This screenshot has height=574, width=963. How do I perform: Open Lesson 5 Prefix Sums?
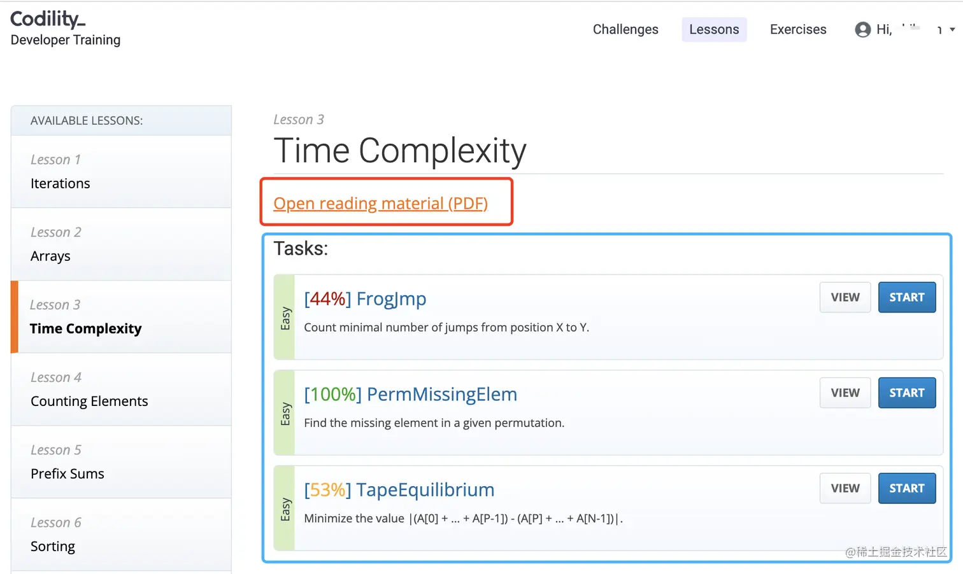[x=121, y=461]
